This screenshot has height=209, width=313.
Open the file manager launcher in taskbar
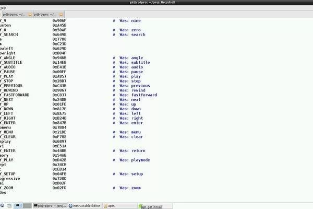pyautogui.click(x=9, y=205)
